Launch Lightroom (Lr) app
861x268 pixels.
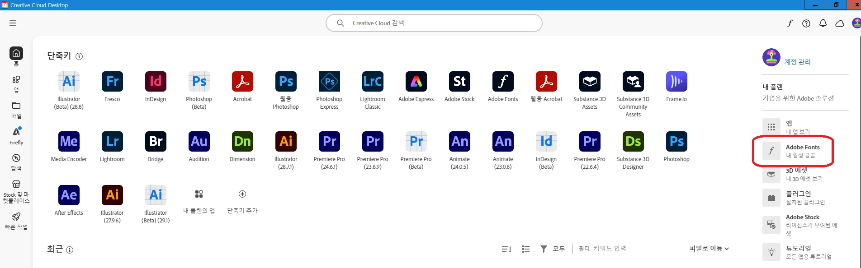coord(112,141)
